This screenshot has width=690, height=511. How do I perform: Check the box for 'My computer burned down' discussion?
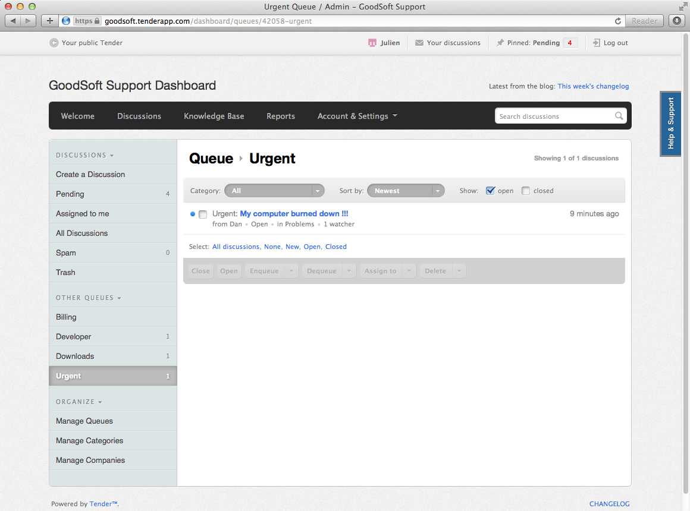coord(202,215)
